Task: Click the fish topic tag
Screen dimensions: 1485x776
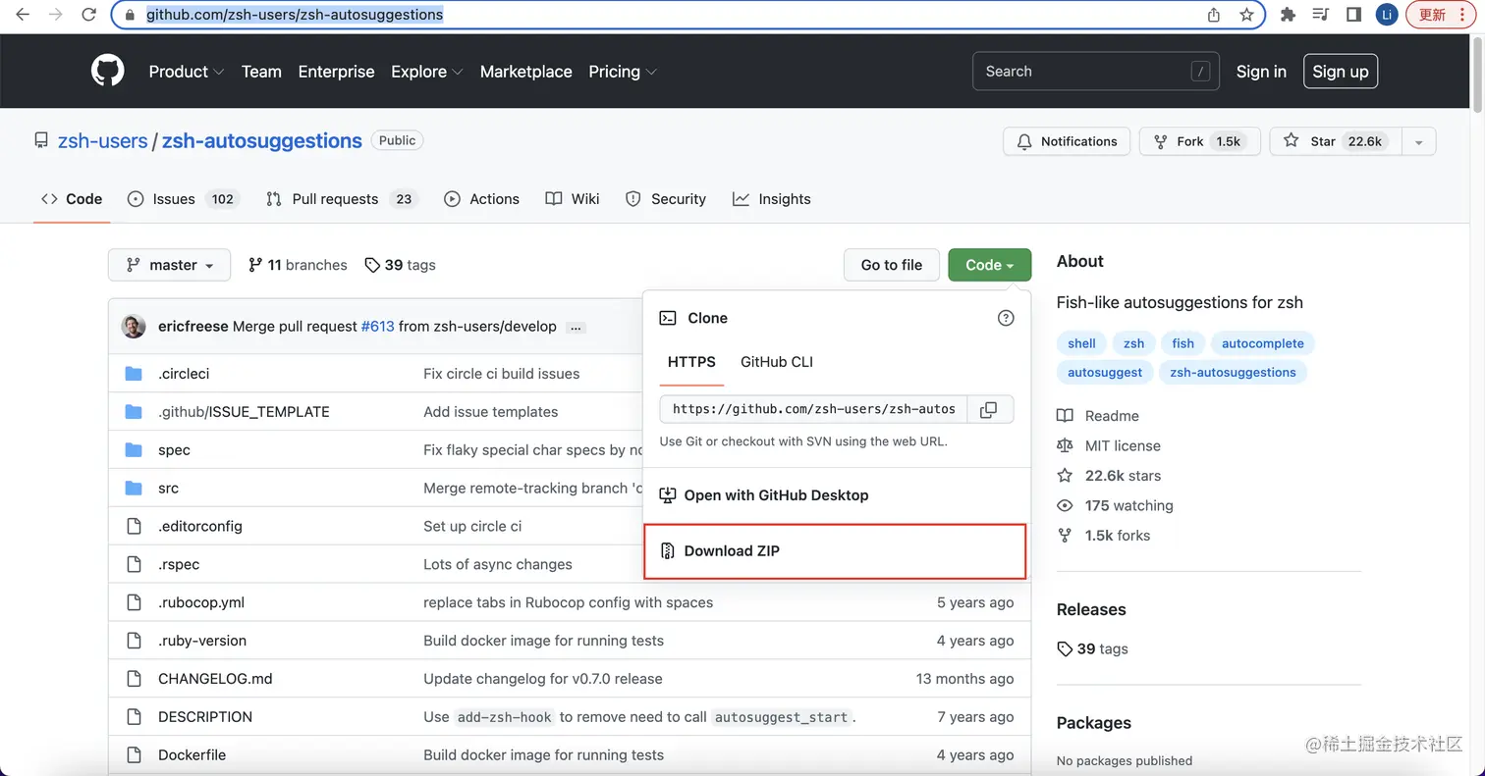Action: point(1182,343)
